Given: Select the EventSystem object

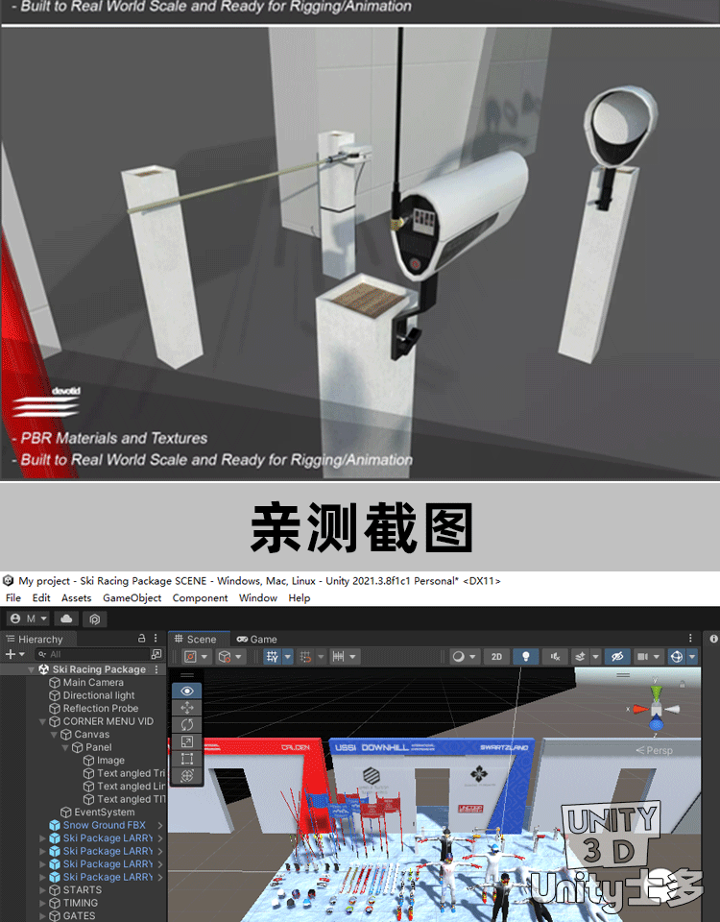Looking at the screenshot, I should tap(104, 813).
